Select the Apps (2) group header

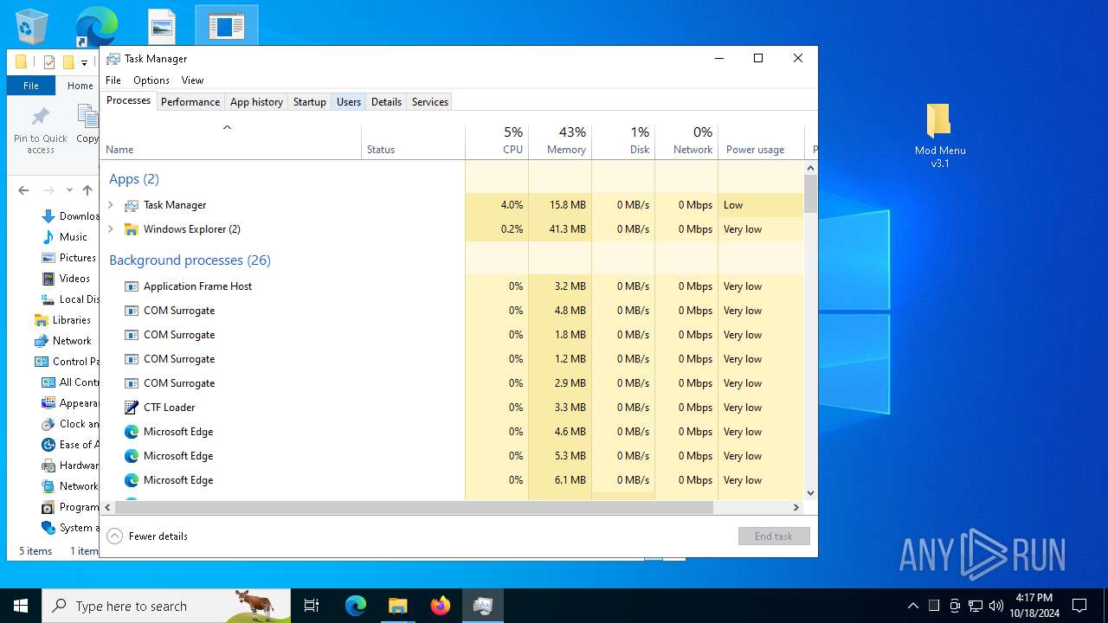click(134, 179)
